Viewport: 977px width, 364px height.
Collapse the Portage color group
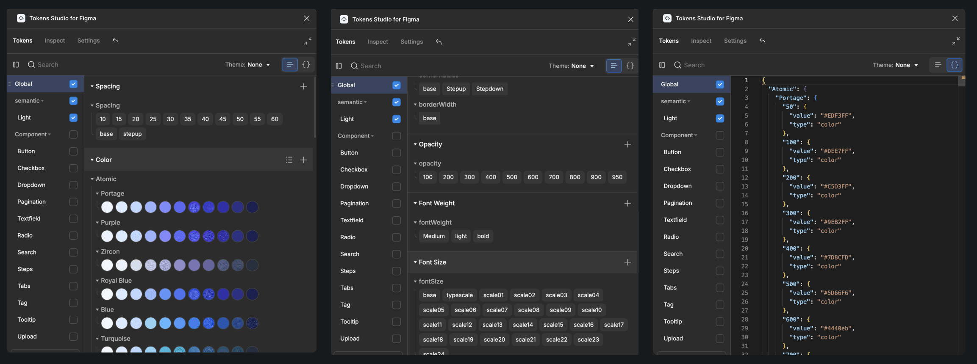[97, 193]
